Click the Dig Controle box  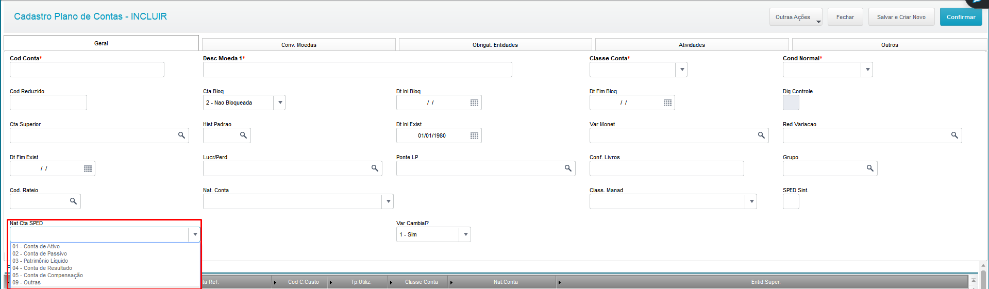click(791, 103)
